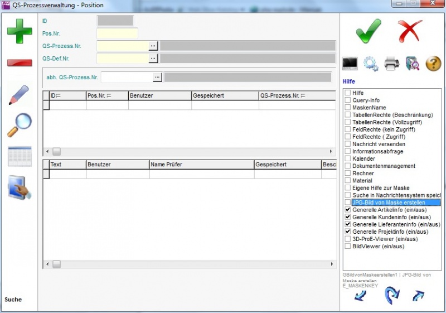Select JPG-Bild von Maske erstellen entry
Viewport: 446px width, 313px height.
click(x=389, y=203)
